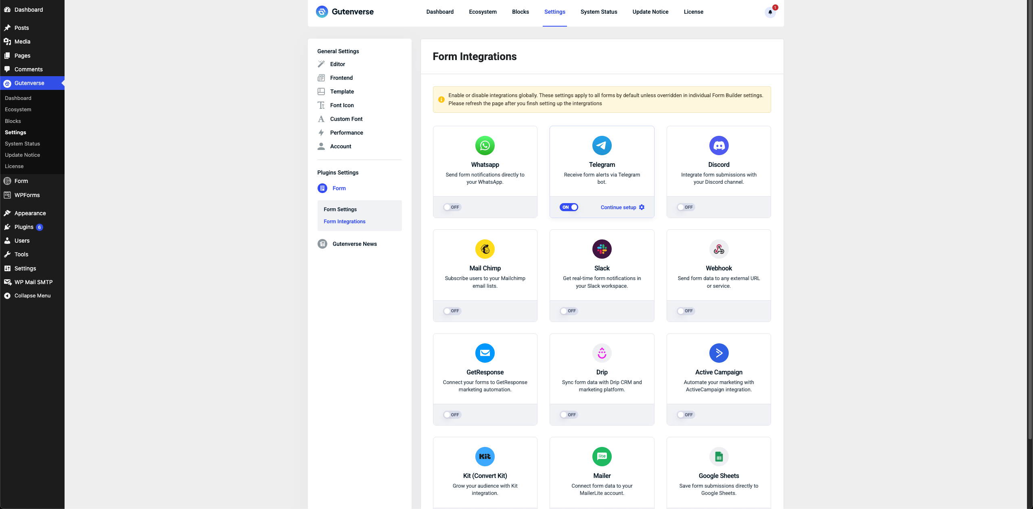Click the Kit (Convert Kit) icon
This screenshot has height=509, width=1033.
tap(485, 457)
